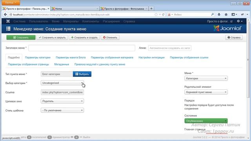Click the Отменить button
This screenshot has width=251, height=141.
pyautogui.click(x=110, y=38)
